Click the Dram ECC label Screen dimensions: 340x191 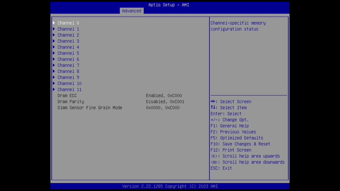tap(67, 95)
